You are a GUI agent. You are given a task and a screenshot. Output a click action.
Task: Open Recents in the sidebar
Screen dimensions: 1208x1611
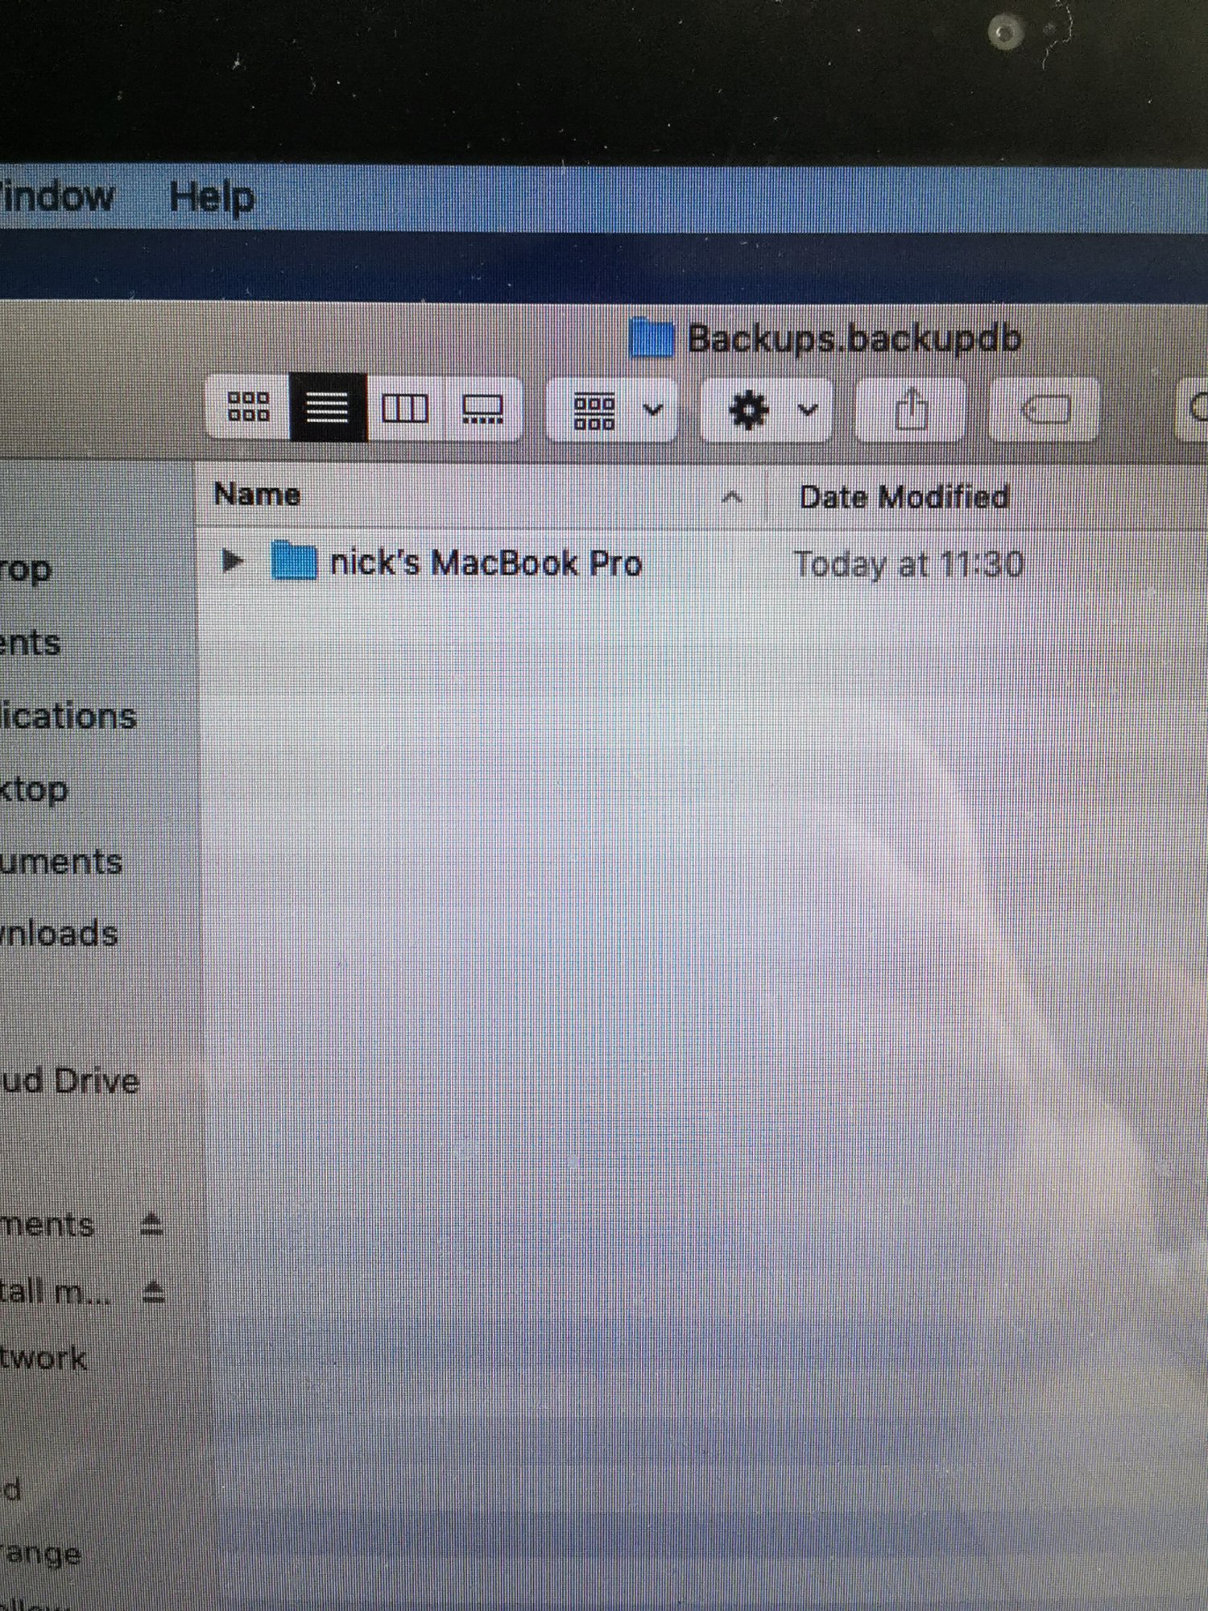31,643
